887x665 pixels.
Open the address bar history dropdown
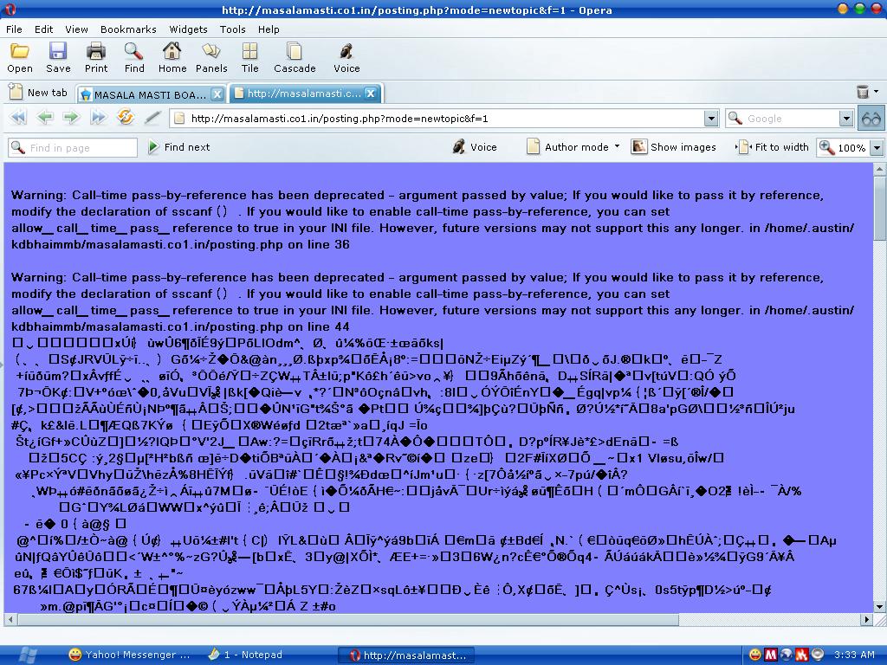(x=712, y=118)
